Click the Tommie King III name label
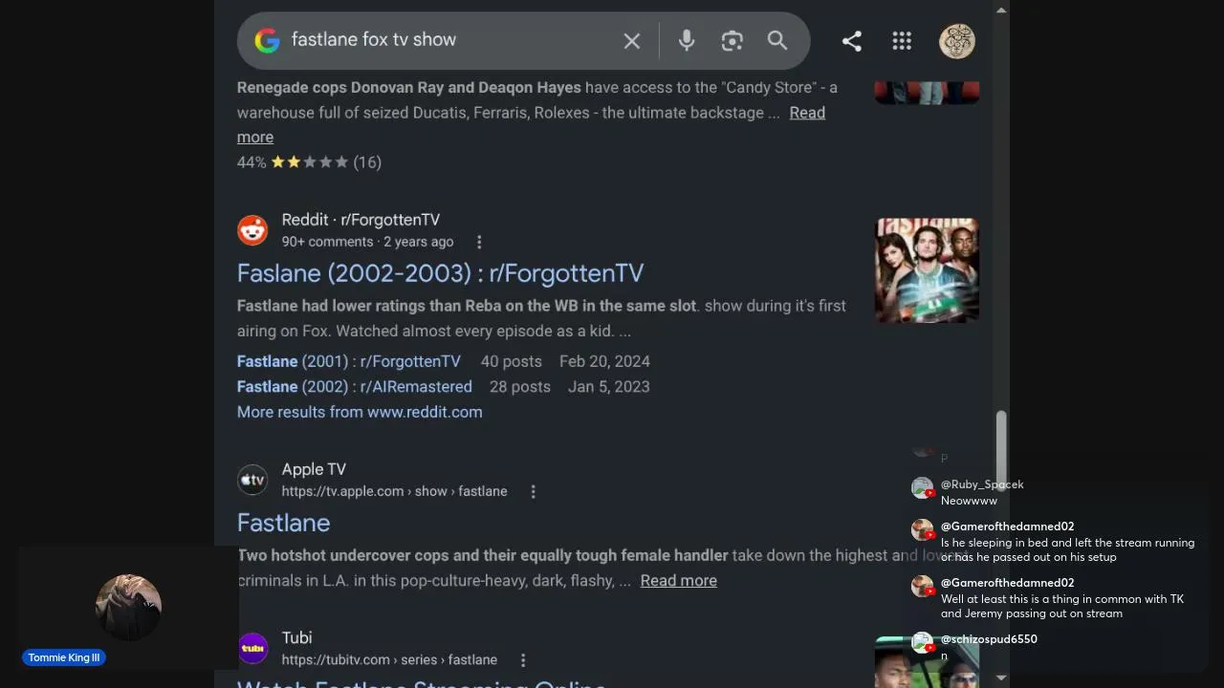 coord(64,657)
